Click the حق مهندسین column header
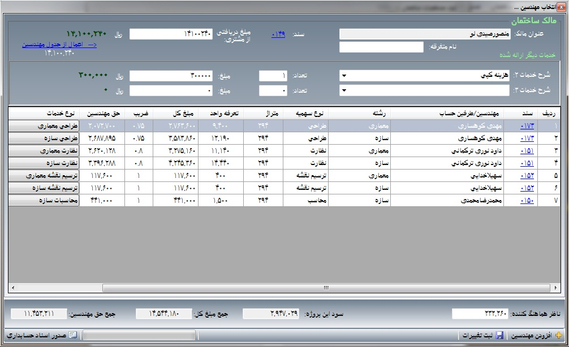This screenshot has width=569, height=347. (x=102, y=114)
